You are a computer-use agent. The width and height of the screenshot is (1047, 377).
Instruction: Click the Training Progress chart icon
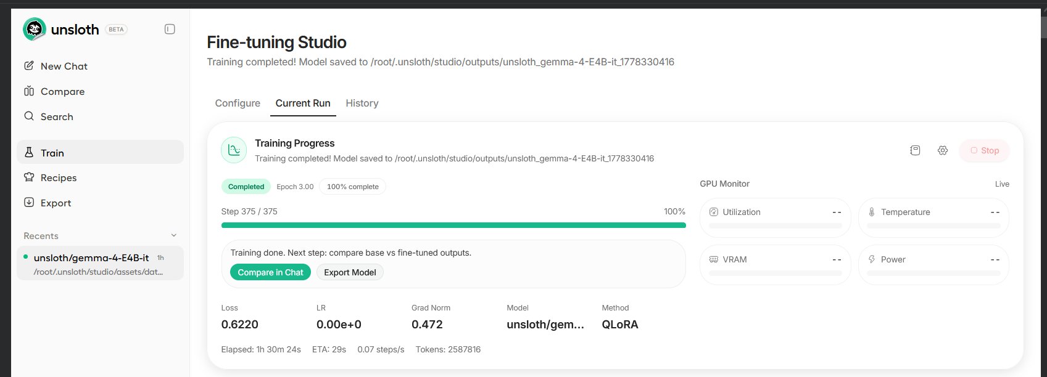(234, 150)
